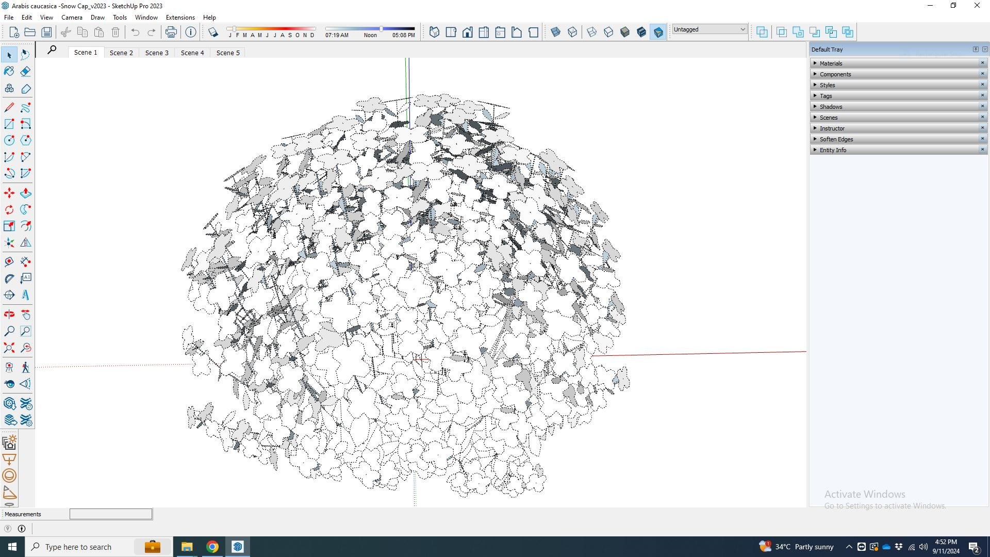Open the 3D Text tool
This screenshot has width=990, height=557.
[26, 295]
